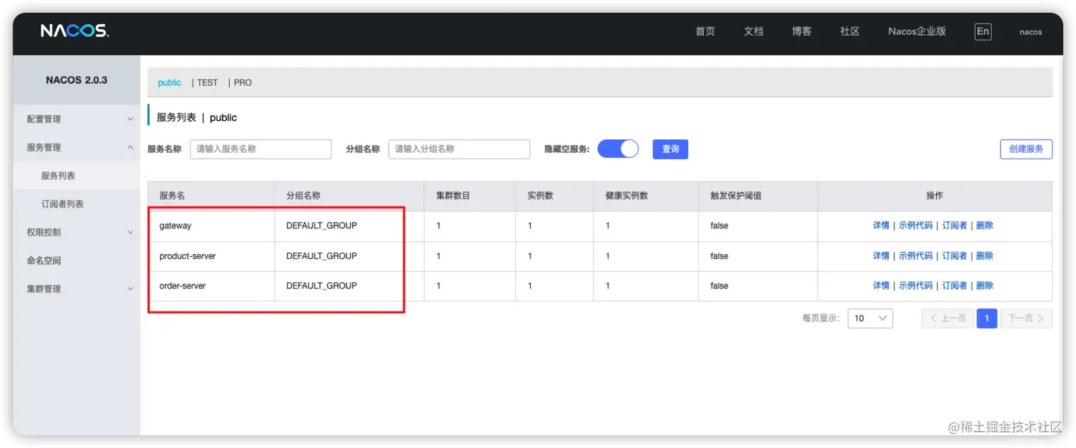The image size is (1076, 448).
Task: Open the page size dropdown showing 10
Action: tap(870, 318)
